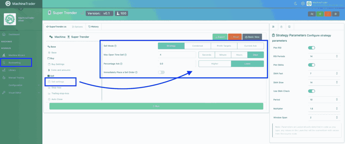Select Higher for Percentage Ask
This screenshot has width=345, height=144.
[215, 63]
